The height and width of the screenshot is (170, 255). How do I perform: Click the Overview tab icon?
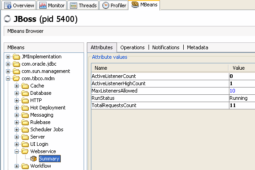click(8, 5)
